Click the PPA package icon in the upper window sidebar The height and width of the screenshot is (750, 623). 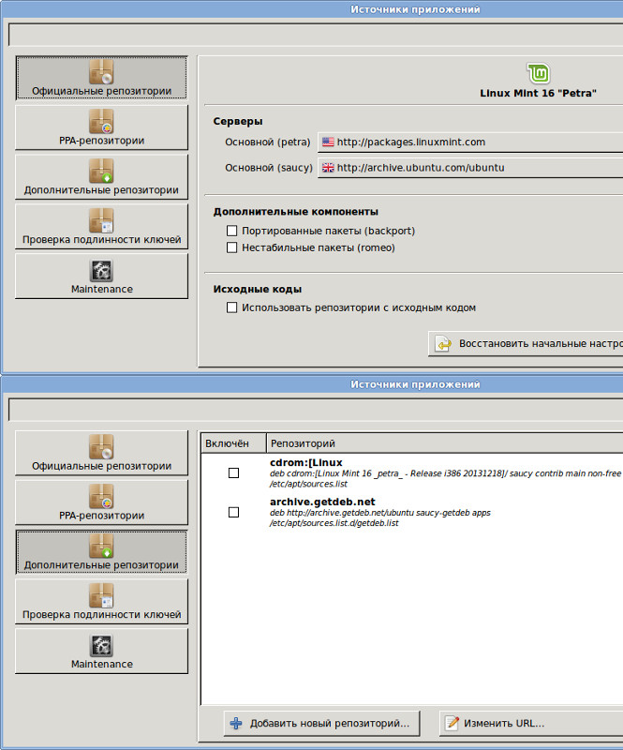tap(101, 122)
